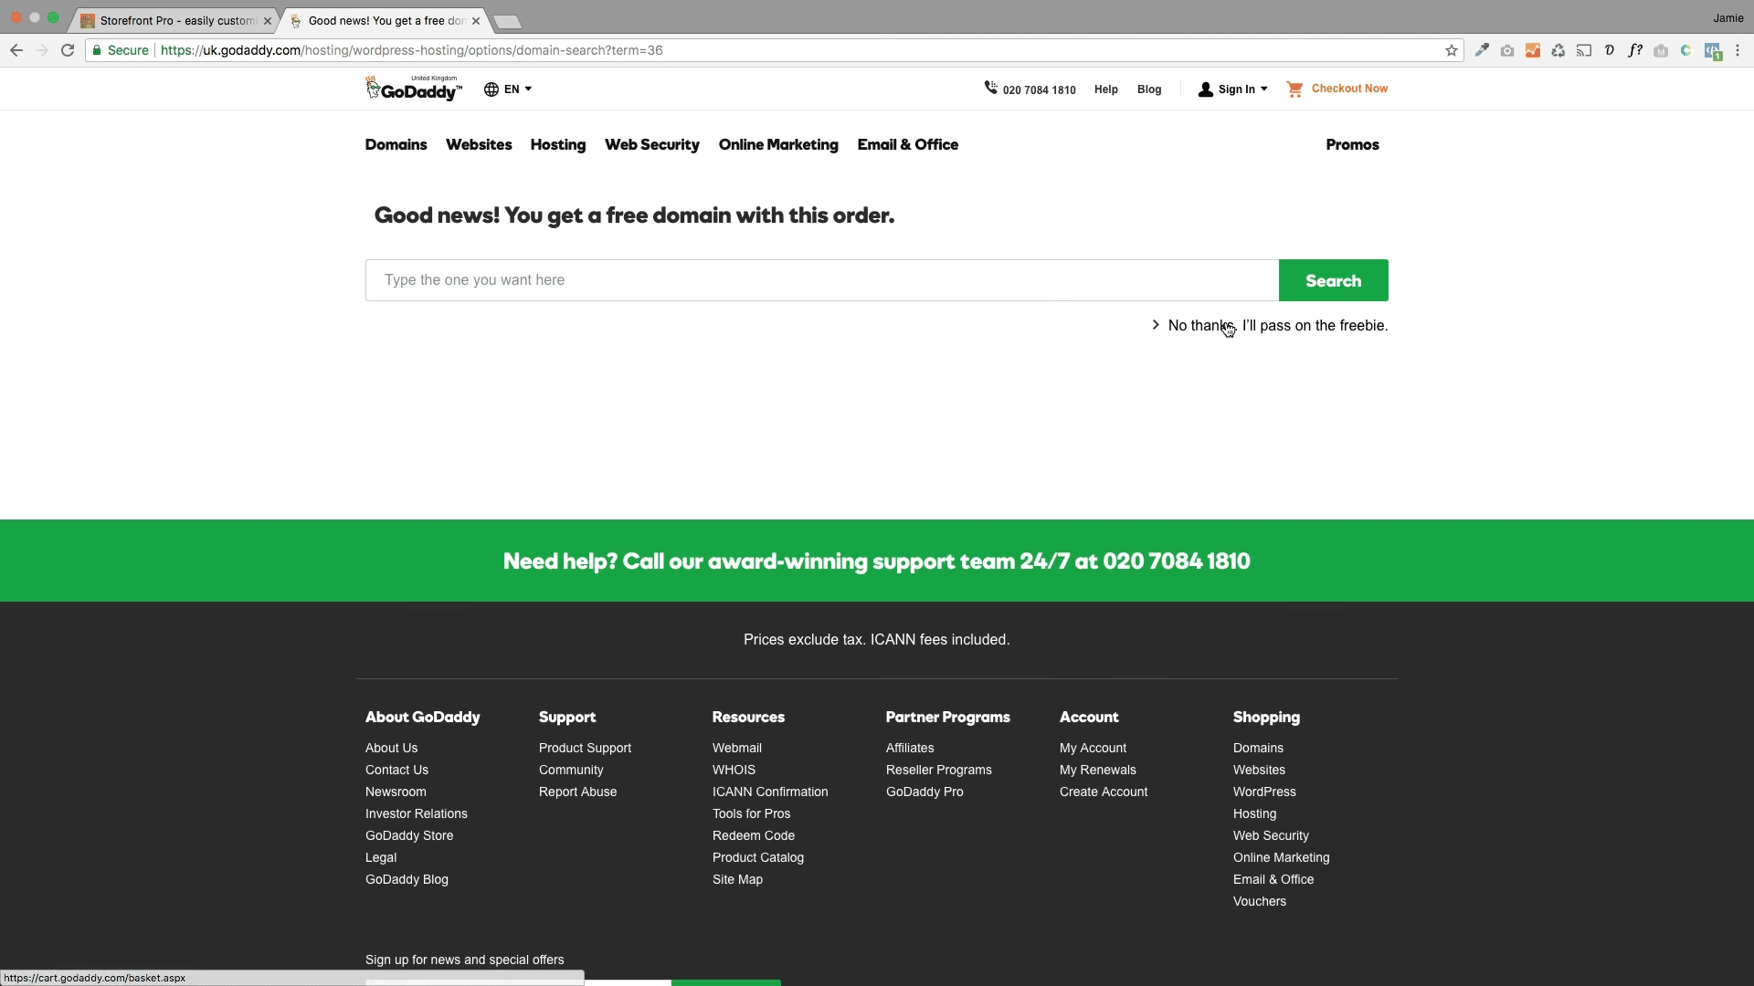
Task: Click the f? font extension icon
Action: 1635,50
